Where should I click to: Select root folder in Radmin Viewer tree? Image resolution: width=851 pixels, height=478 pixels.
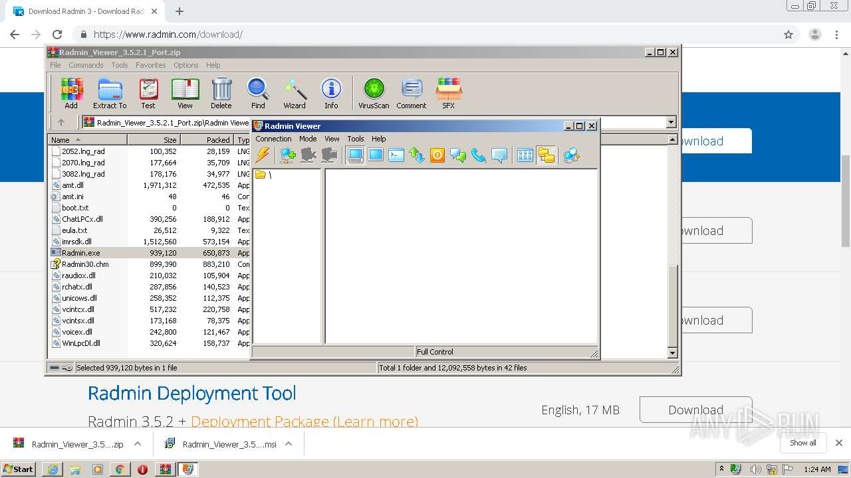(x=264, y=175)
